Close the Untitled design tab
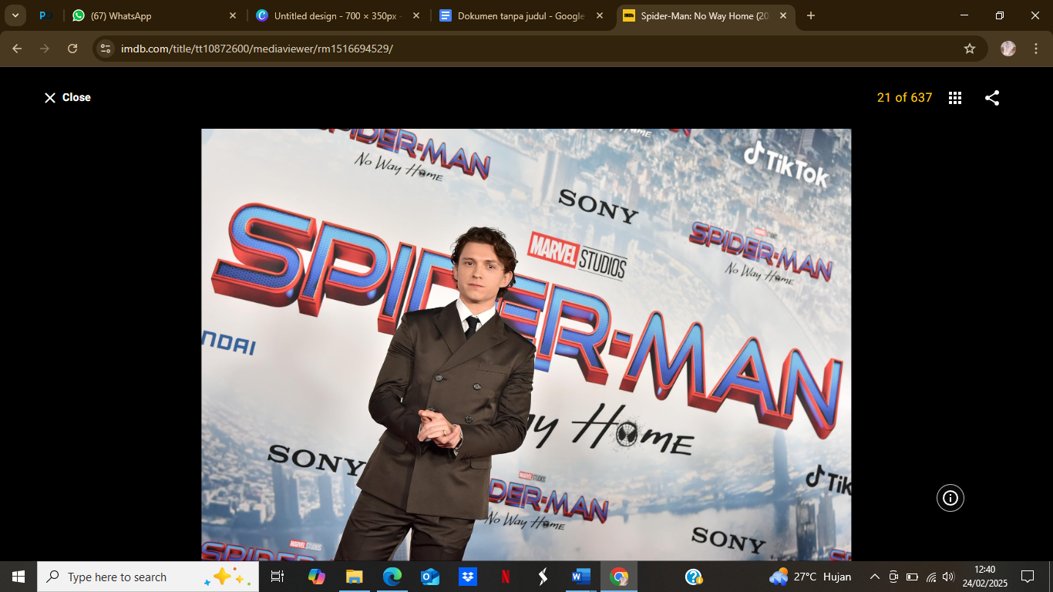 (x=416, y=15)
